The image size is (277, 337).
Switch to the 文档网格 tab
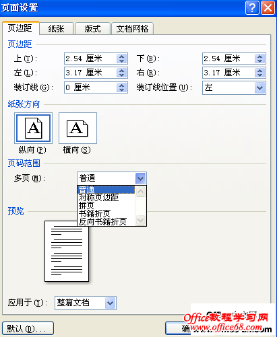(x=132, y=29)
